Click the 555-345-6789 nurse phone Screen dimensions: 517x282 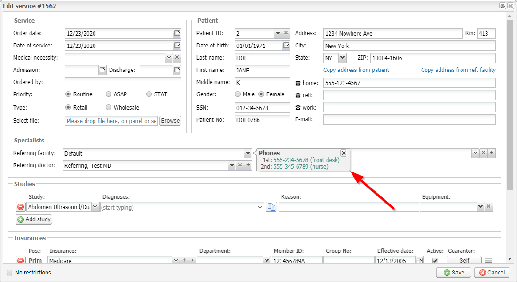pyautogui.click(x=301, y=167)
